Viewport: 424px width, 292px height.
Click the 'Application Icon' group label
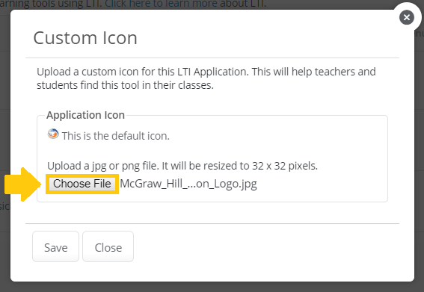pyautogui.click(x=85, y=115)
